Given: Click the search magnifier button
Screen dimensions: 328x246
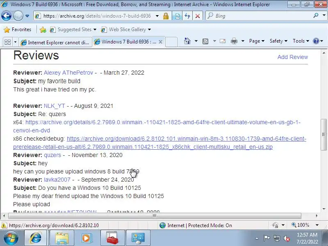Looking at the screenshot, I should [316, 16].
